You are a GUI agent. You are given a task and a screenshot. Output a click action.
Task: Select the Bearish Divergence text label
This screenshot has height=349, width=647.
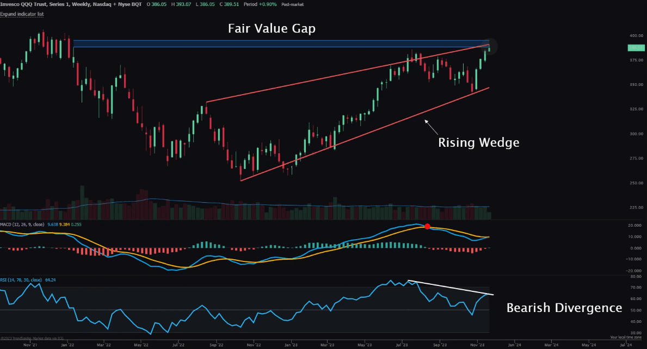(564, 308)
